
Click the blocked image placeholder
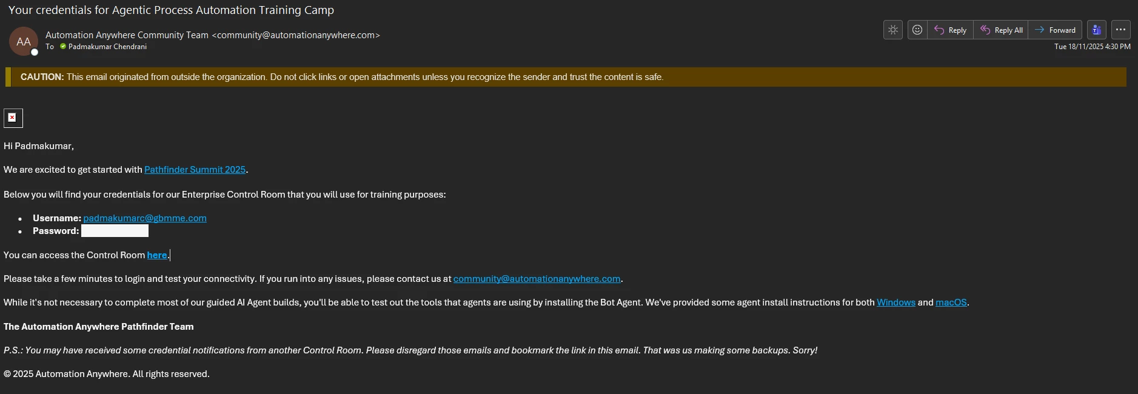pos(13,118)
